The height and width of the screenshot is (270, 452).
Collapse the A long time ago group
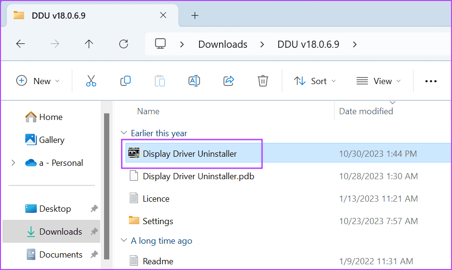[124, 240]
